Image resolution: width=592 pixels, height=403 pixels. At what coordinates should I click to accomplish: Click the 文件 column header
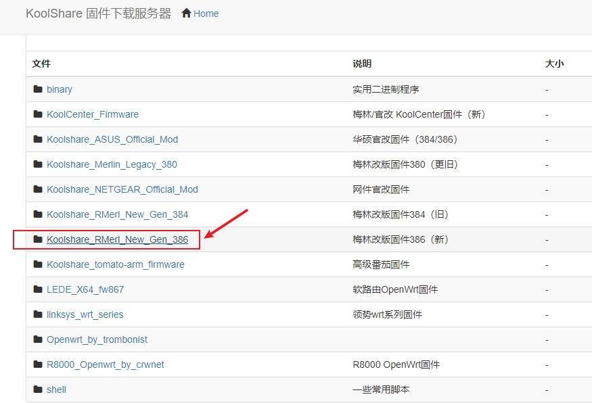[42, 63]
